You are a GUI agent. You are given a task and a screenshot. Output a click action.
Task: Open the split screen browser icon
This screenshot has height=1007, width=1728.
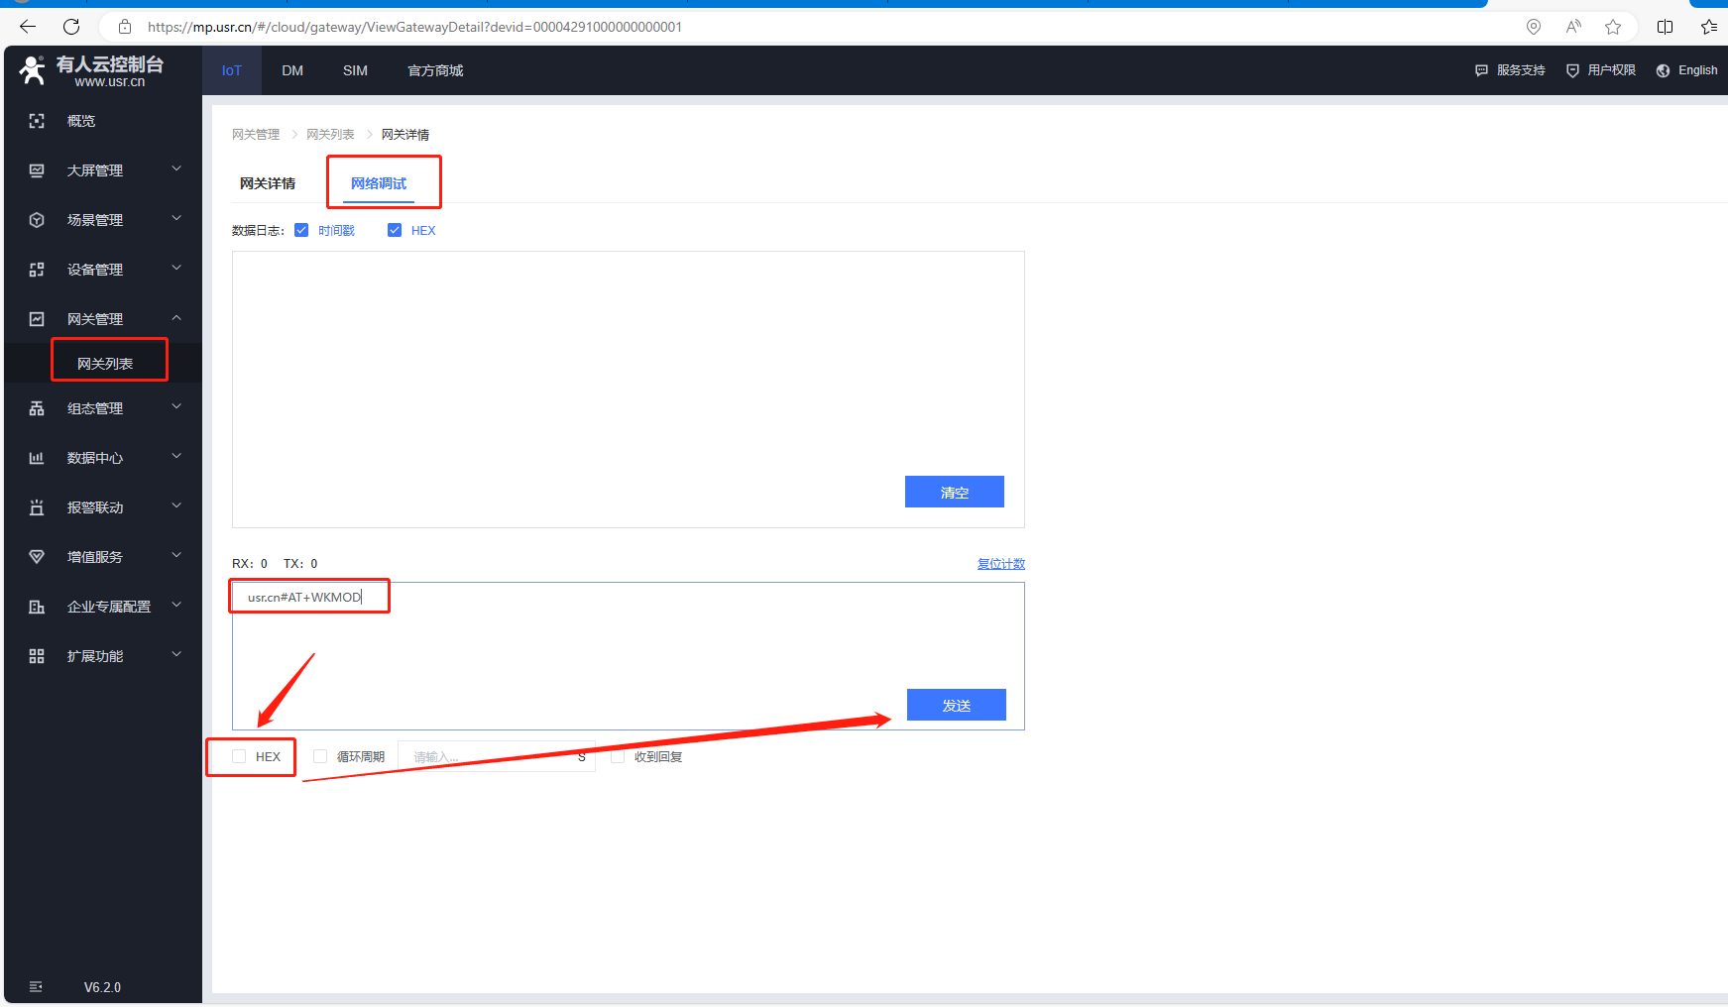[1666, 27]
